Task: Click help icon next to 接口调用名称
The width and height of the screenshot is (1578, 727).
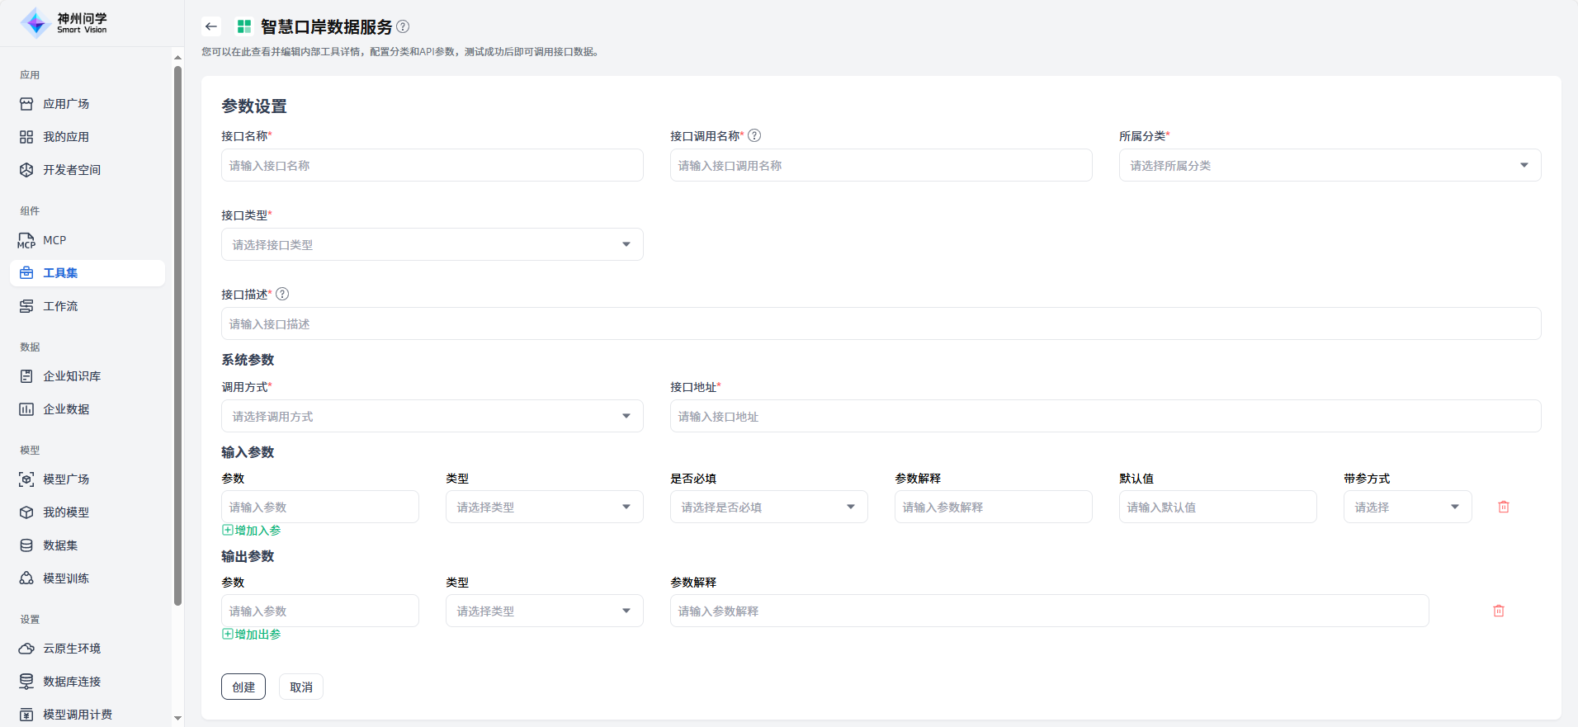Action: 754,135
